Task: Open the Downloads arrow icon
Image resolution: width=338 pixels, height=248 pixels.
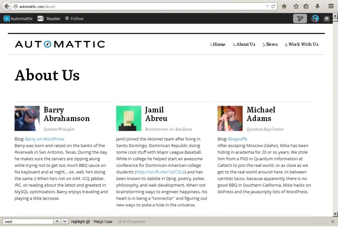Action: (x=317, y=6)
